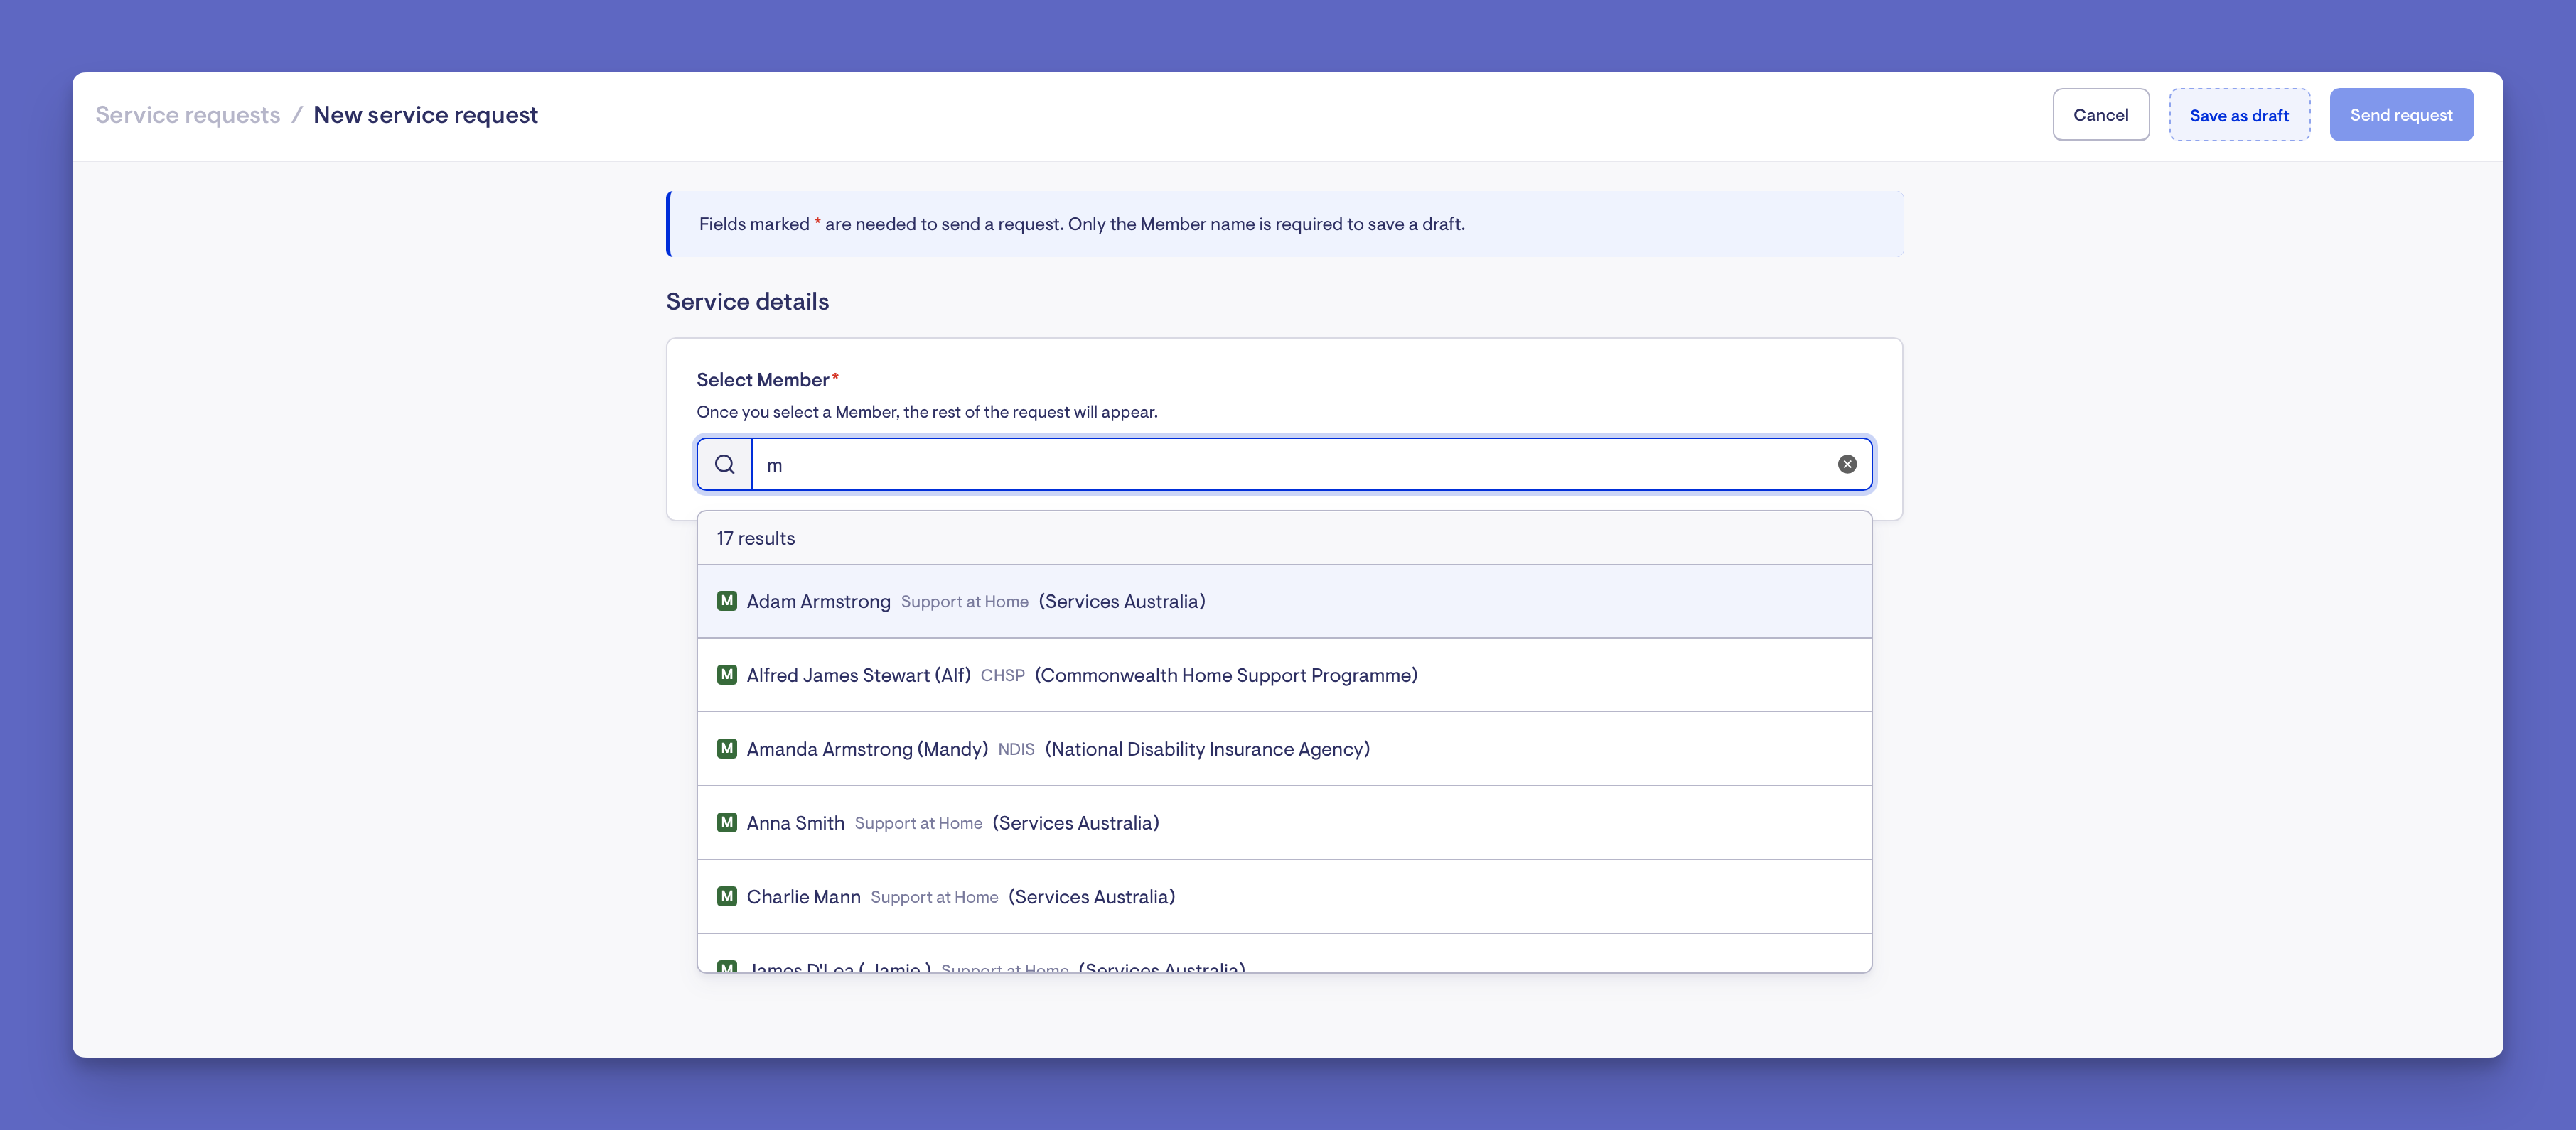Go back to Service requests breadcrumb
2576x1130 pixels.
188,115
